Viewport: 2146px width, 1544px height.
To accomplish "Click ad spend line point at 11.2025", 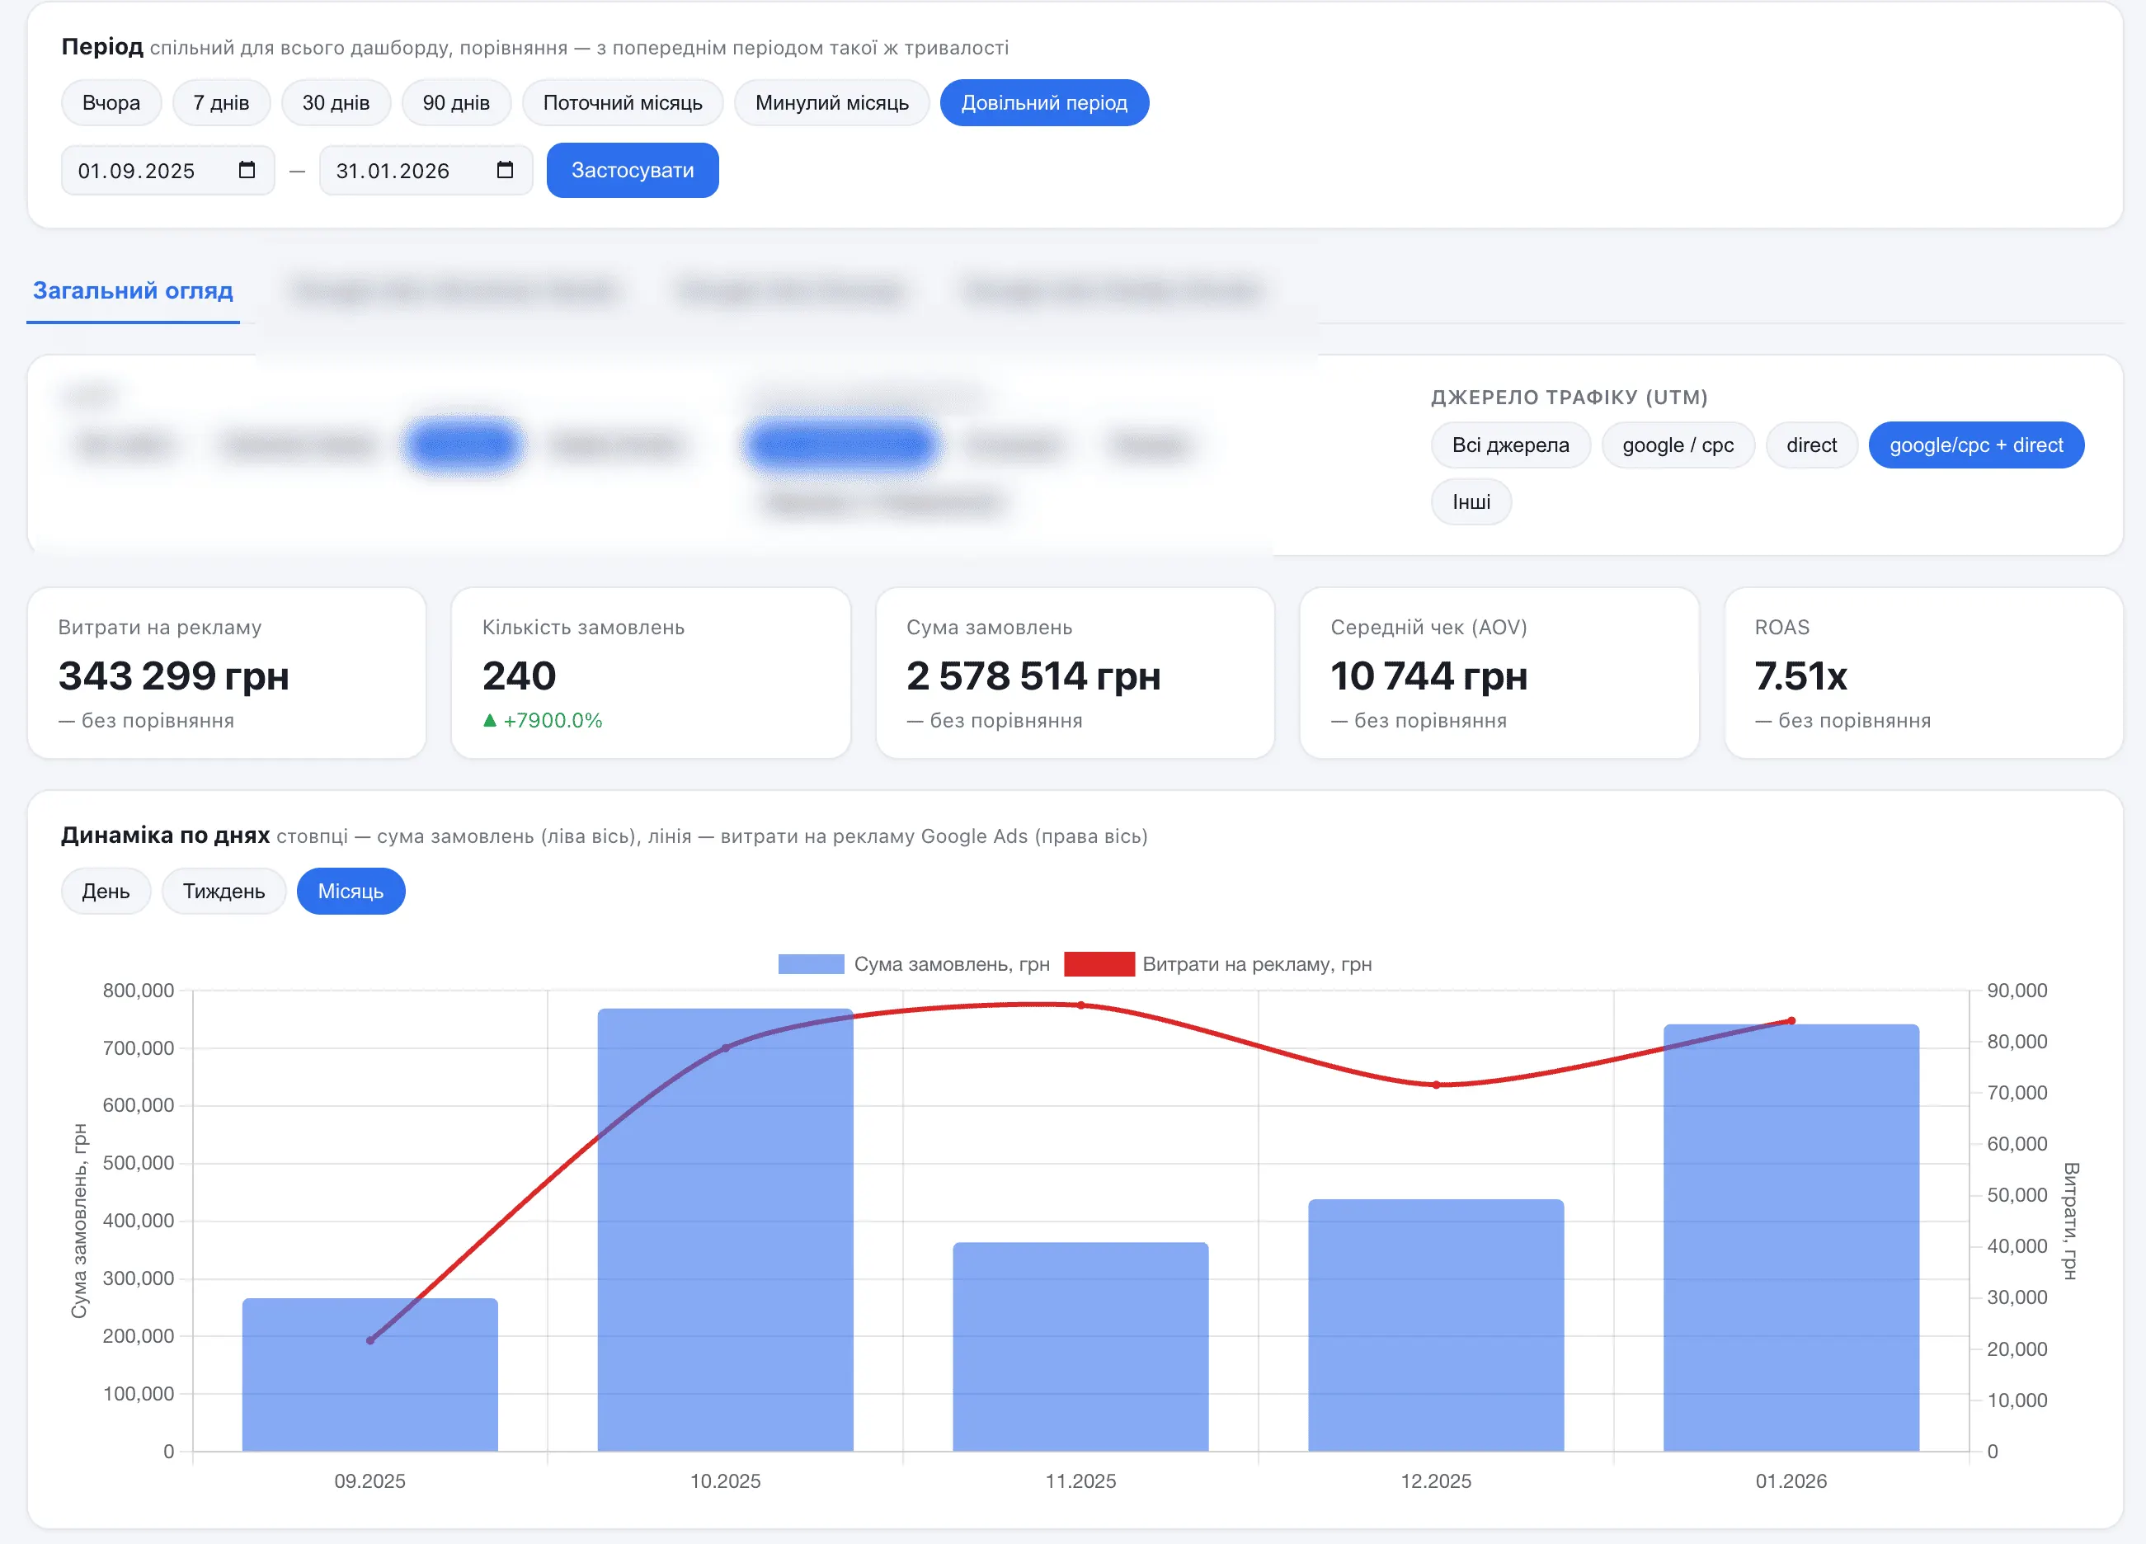I will coord(1080,1005).
